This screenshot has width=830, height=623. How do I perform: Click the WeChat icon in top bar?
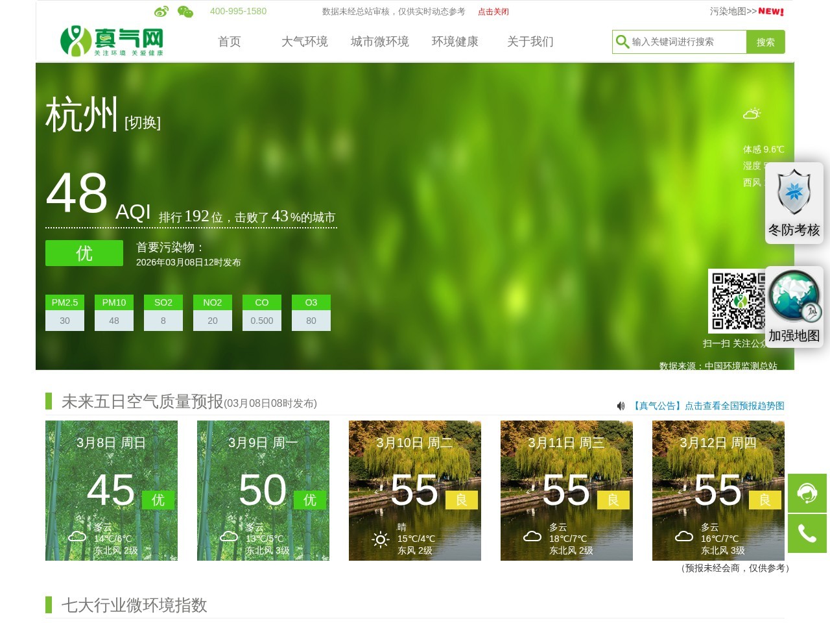pyautogui.click(x=185, y=12)
